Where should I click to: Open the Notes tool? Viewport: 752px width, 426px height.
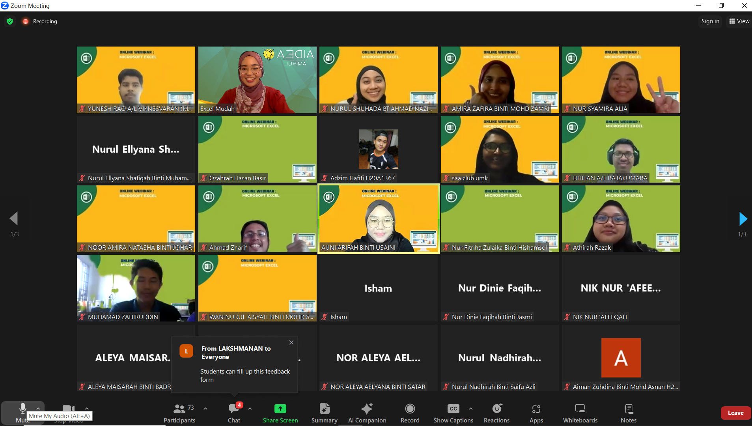[x=628, y=413]
